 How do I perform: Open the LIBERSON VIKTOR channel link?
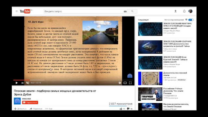[170, 78]
